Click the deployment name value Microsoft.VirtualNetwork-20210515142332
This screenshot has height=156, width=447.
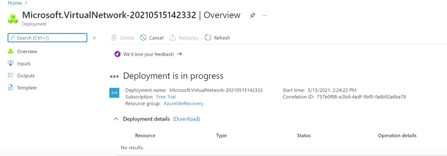(x=216, y=90)
